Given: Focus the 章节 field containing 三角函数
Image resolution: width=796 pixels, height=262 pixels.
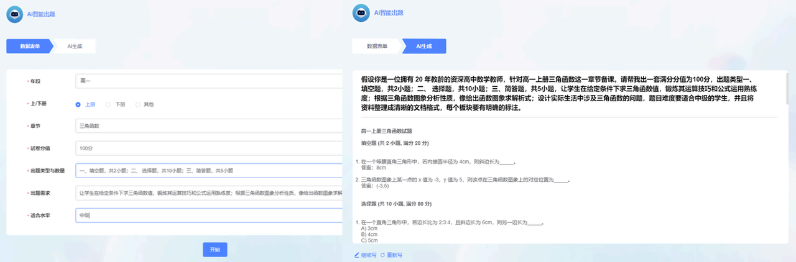Looking at the screenshot, I should [x=208, y=126].
